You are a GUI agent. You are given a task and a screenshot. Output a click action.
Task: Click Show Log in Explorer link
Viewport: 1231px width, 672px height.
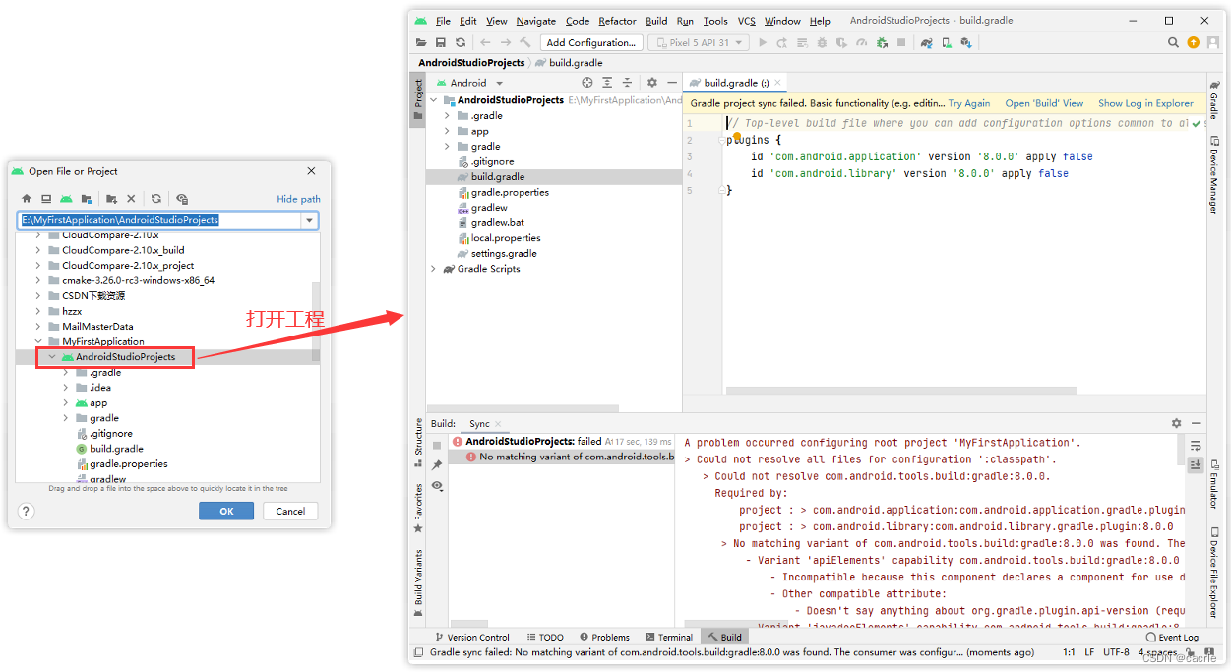click(x=1145, y=103)
